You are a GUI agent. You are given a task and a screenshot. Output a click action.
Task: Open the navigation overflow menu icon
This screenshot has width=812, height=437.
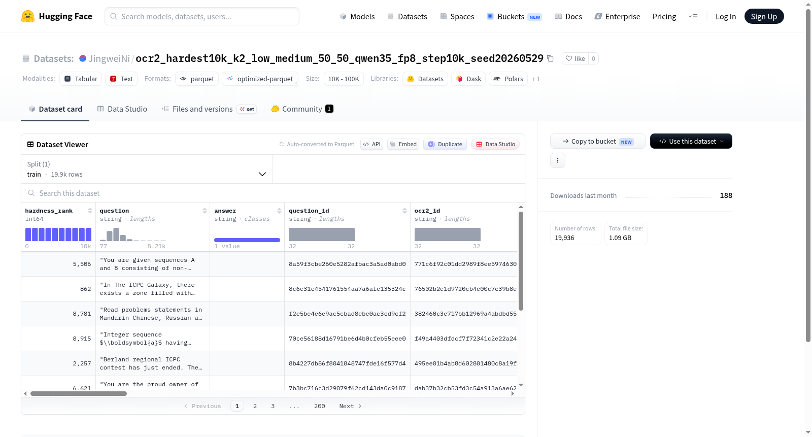[693, 16]
